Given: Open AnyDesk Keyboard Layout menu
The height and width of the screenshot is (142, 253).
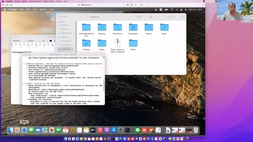Looking at the screenshot, I should click(35, 1).
